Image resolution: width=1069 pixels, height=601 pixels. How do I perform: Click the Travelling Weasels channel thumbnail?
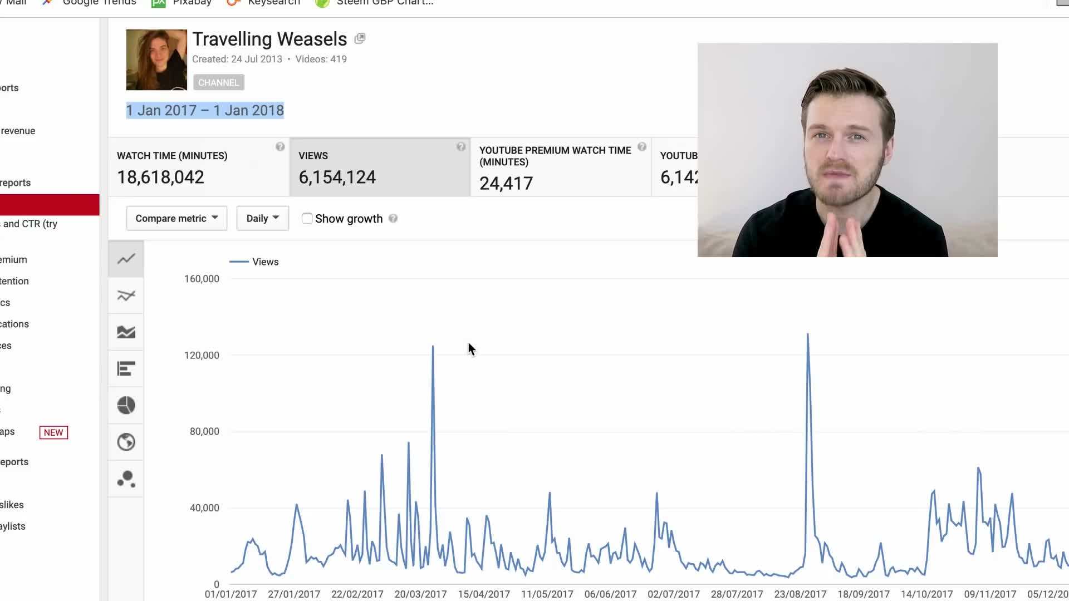point(156,60)
